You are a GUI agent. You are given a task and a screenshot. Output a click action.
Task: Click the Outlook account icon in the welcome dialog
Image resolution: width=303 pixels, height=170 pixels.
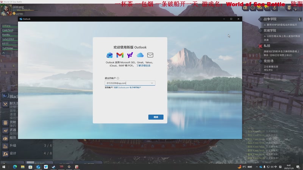tap(109, 55)
